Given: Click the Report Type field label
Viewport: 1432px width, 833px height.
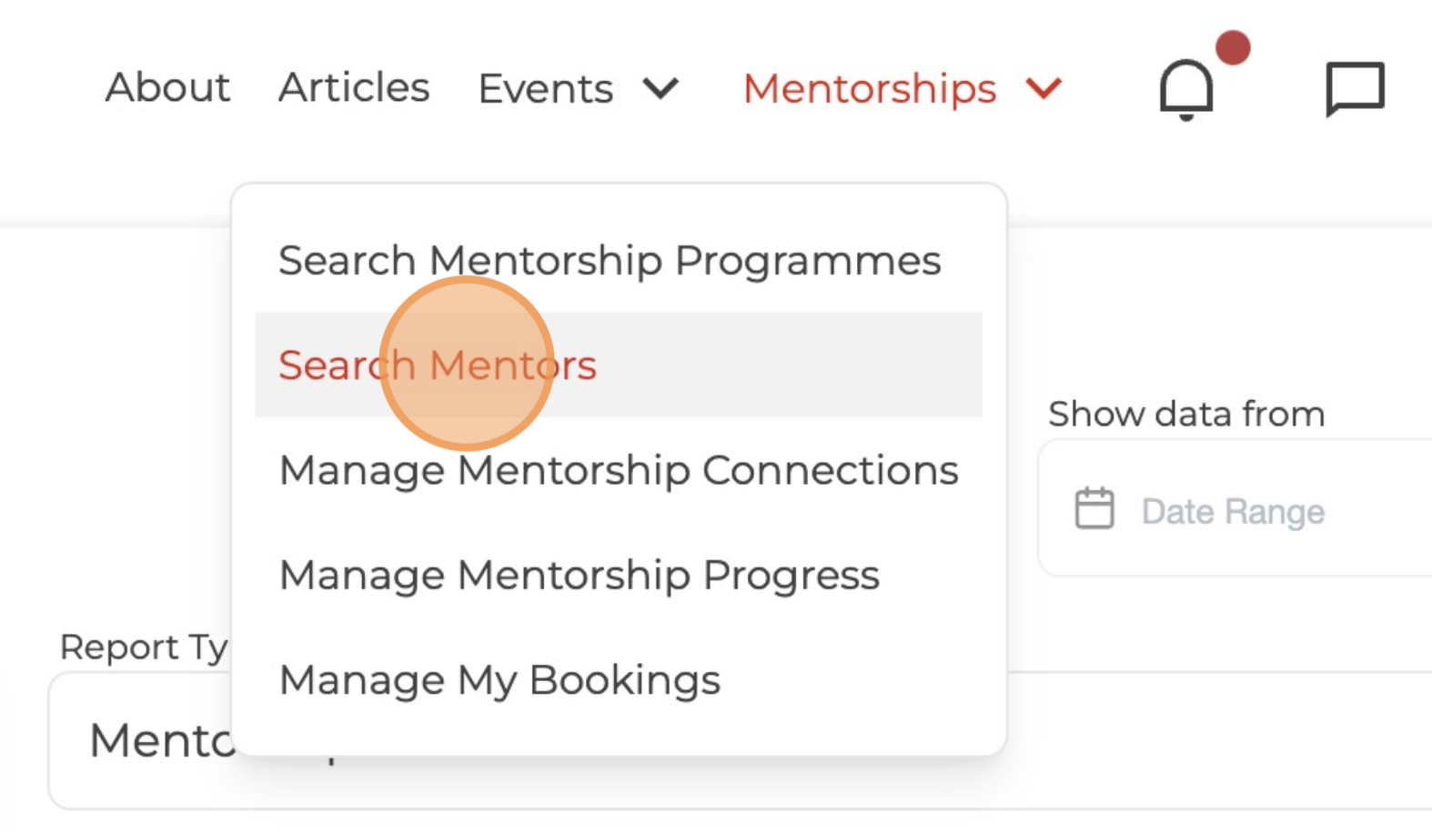Looking at the screenshot, I should coord(143,647).
